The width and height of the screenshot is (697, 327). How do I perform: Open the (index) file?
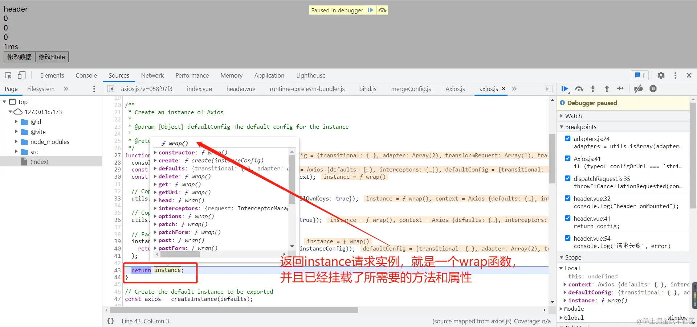point(39,162)
